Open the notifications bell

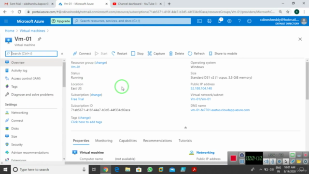(220, 21)
